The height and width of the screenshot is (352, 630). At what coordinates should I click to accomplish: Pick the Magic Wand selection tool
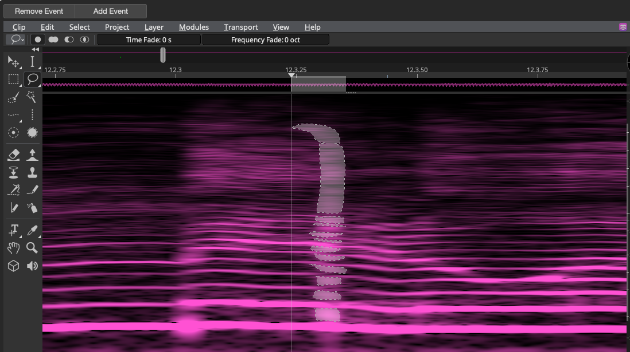32,97
